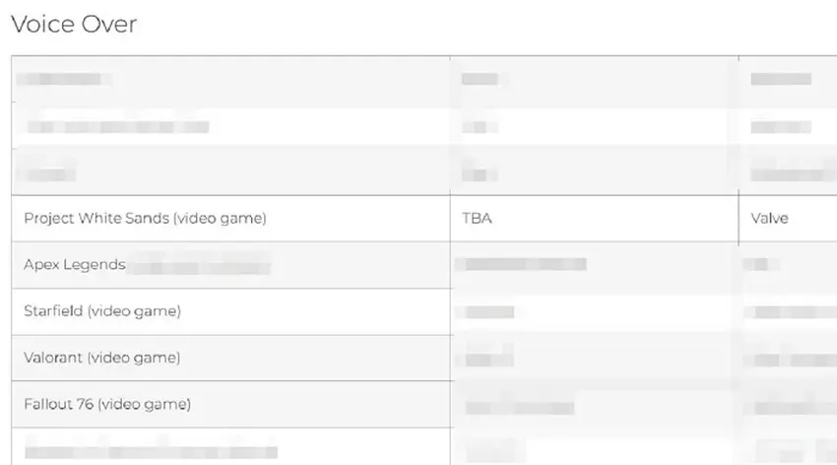Click blurred first cell in top table row
Screen dimensions: 837x465
pos(63,79)
